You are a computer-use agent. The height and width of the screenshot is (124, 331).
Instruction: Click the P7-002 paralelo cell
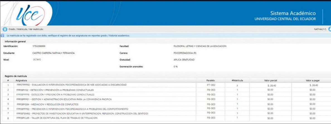[x=211, y=85]
